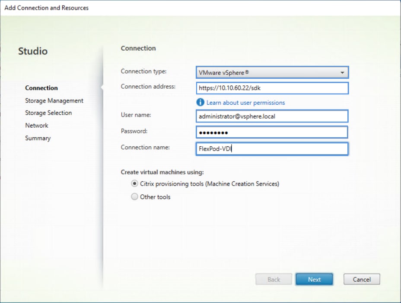Click the Connection address label
401x303 pixels.
click(x=148, y=87)
